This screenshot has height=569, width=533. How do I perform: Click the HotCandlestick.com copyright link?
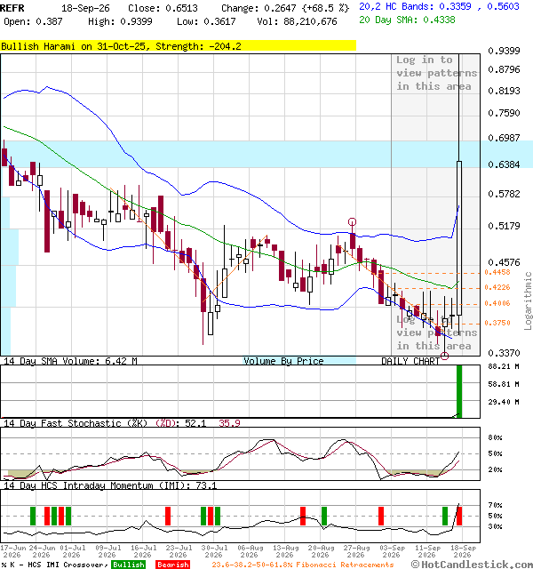click(x=472, y=565)
